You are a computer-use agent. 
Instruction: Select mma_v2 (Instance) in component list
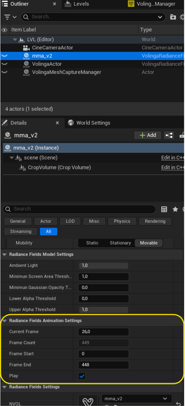point(93,148)
